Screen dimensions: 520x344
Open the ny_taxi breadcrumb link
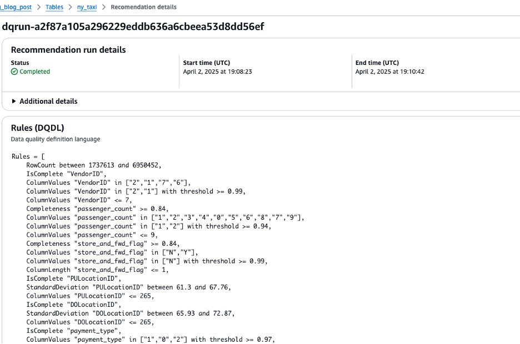87,7
